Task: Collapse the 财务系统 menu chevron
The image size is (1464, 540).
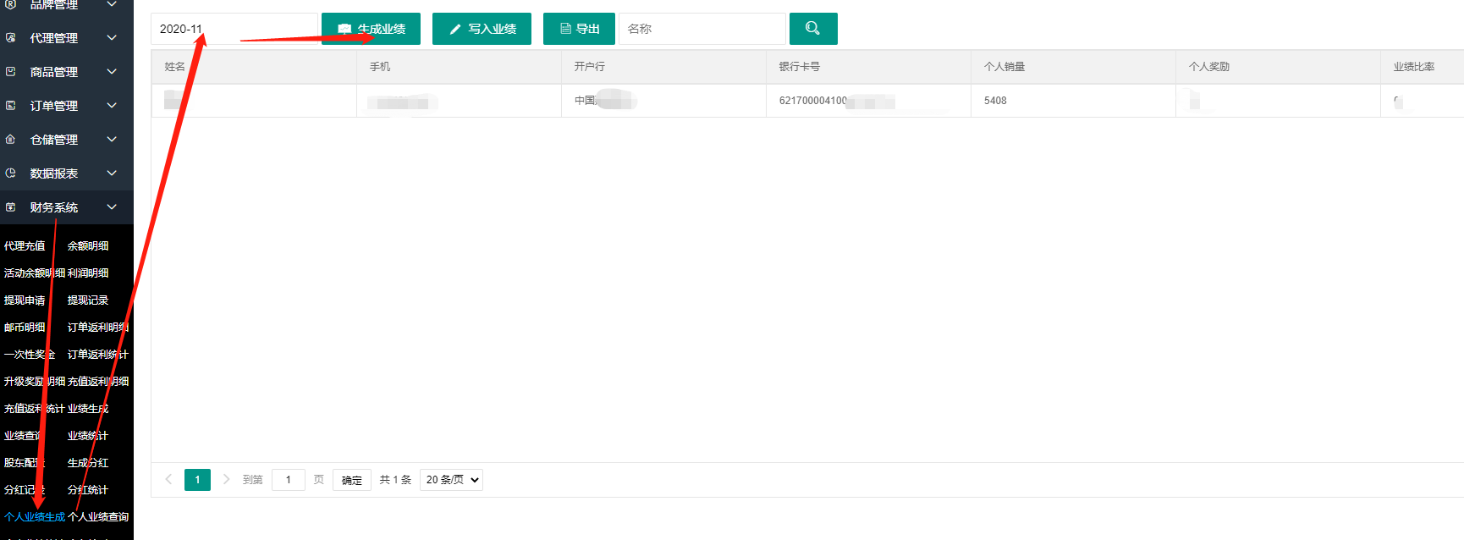Action: click(x=112, y=207)
